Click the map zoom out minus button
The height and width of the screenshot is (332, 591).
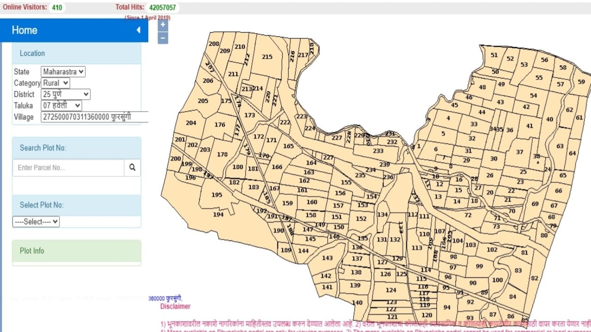[163, 38]
